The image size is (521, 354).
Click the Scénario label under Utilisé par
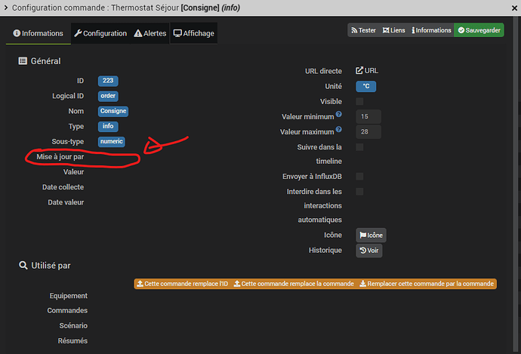coord(73,326)
